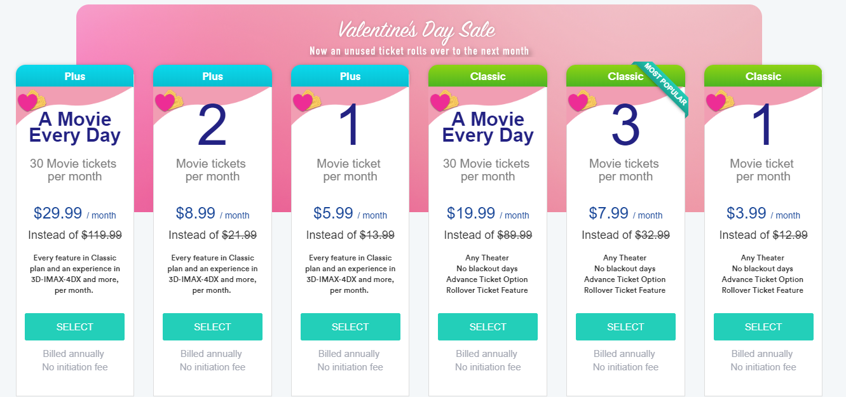Viewport: 846px width, 397px height.
Task: Click heart ticket icon on Plus 30-ticket card
Action: [31, 101]
